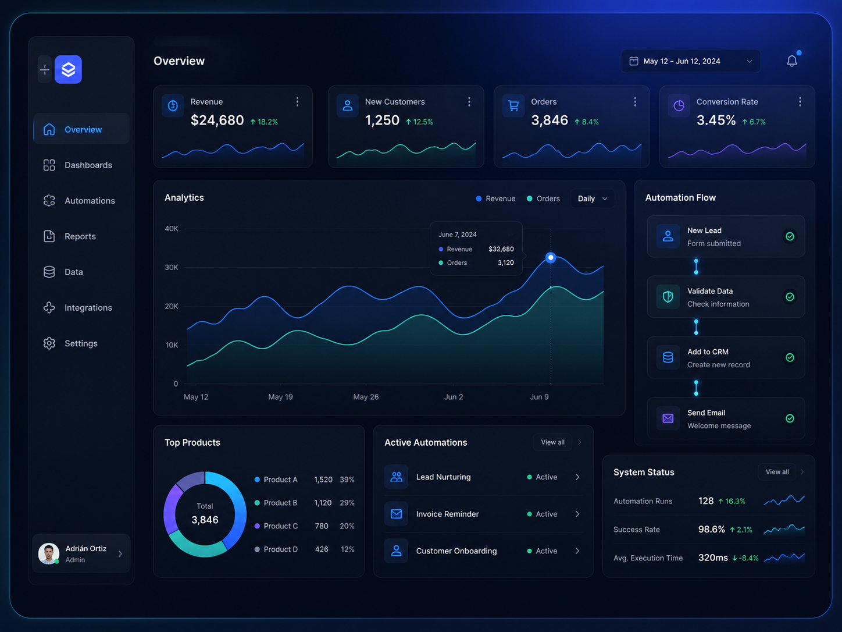
Task: Open Data in sidebar
Action: (x=81, y=272)
